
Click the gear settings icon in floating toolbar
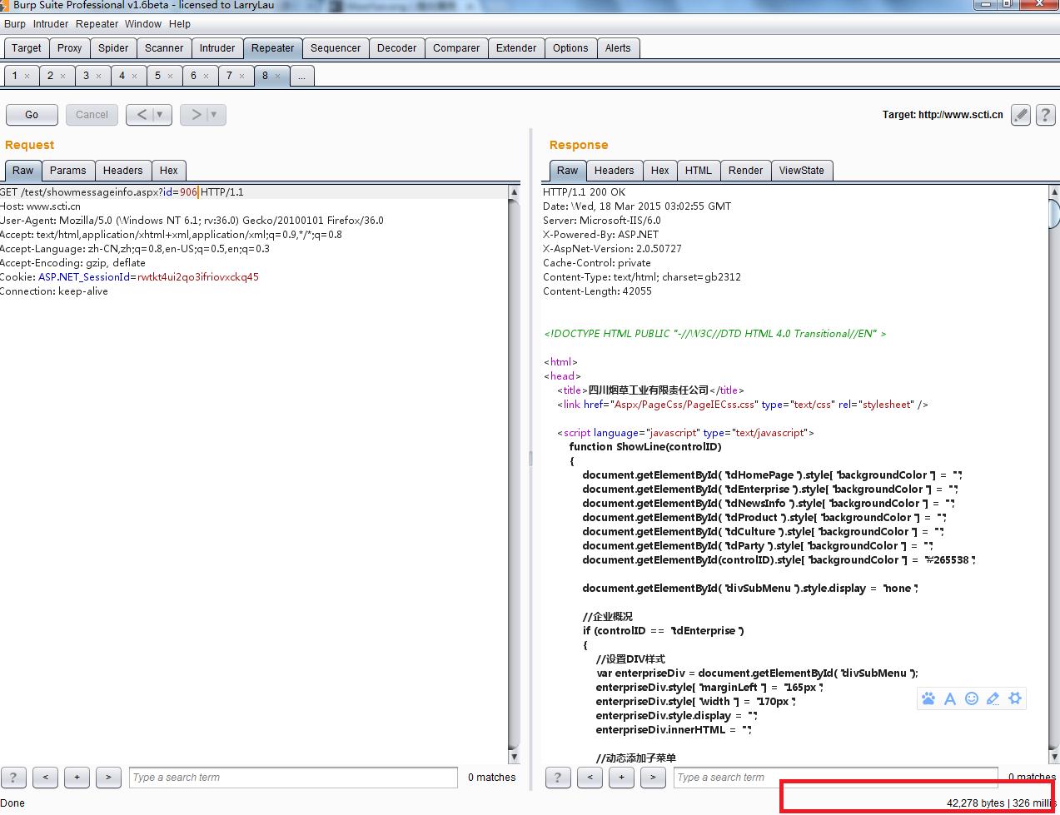point(1015,698)
